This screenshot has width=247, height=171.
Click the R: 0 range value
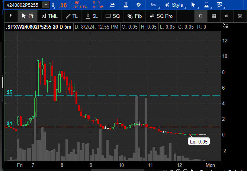[202, 27]
